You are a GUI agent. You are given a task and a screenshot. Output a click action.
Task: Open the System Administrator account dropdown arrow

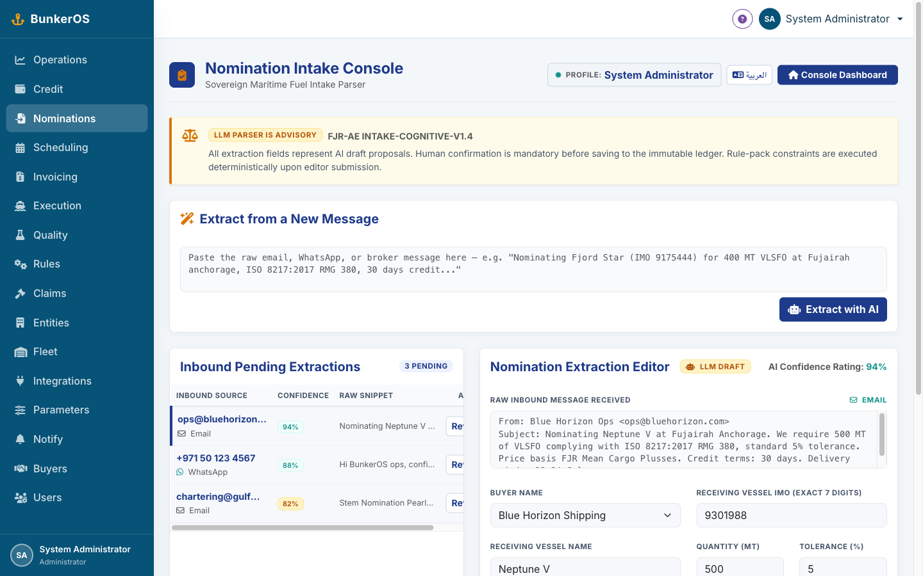tap(900, 19)
